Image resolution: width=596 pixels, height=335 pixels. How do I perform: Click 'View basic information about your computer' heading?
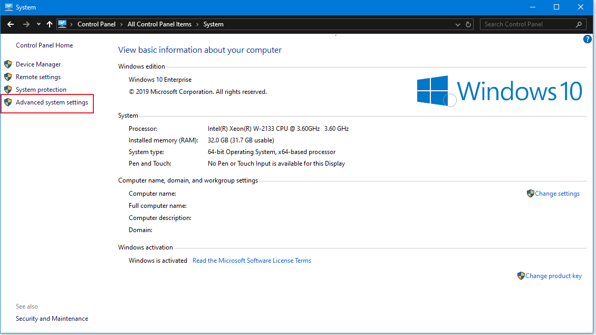pyautogui.click(x=199, y=50)
